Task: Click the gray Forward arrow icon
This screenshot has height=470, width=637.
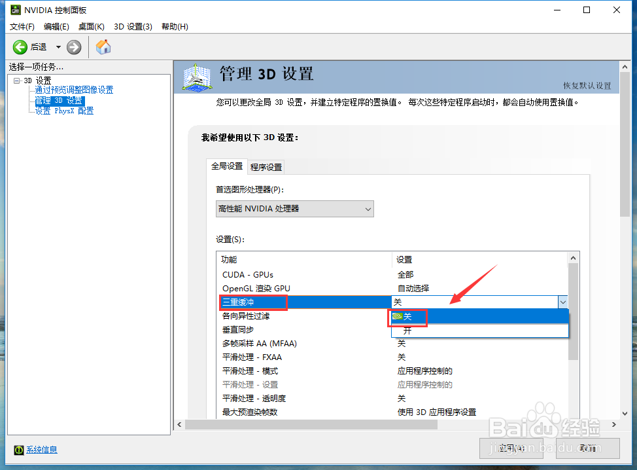Action: coord(74,47)
